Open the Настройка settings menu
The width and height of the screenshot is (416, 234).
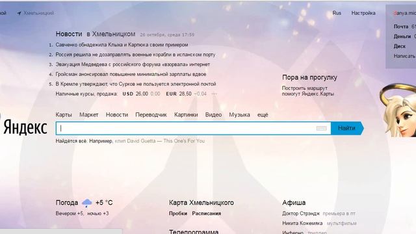tap(363, 13)
